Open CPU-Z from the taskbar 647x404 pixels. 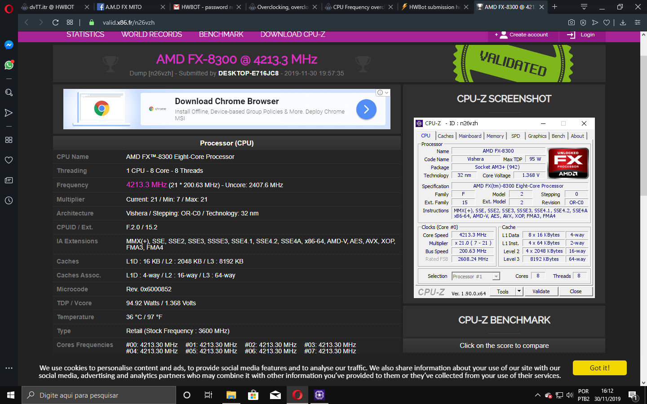319,395
